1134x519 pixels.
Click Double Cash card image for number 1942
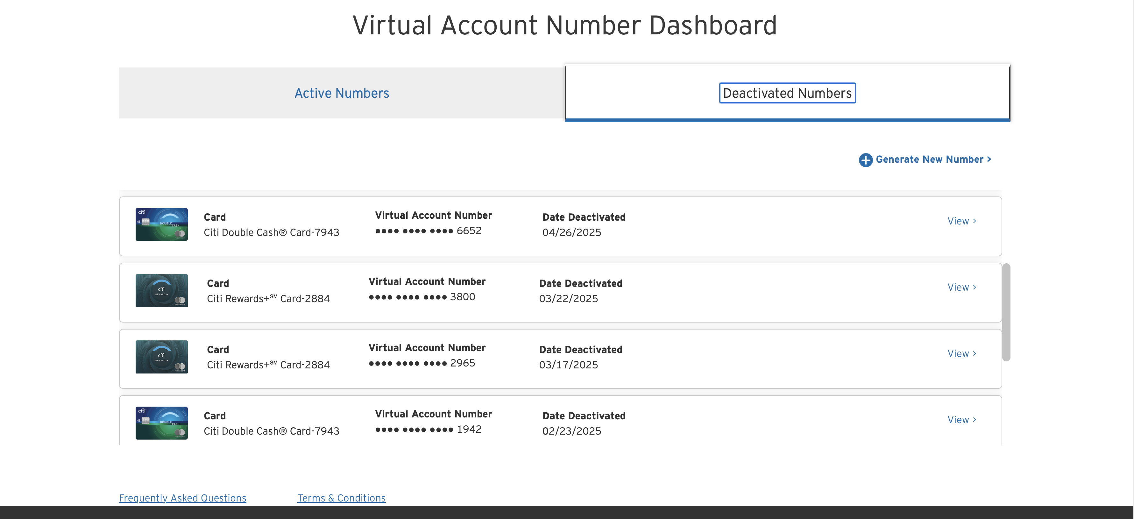point(161,423)
